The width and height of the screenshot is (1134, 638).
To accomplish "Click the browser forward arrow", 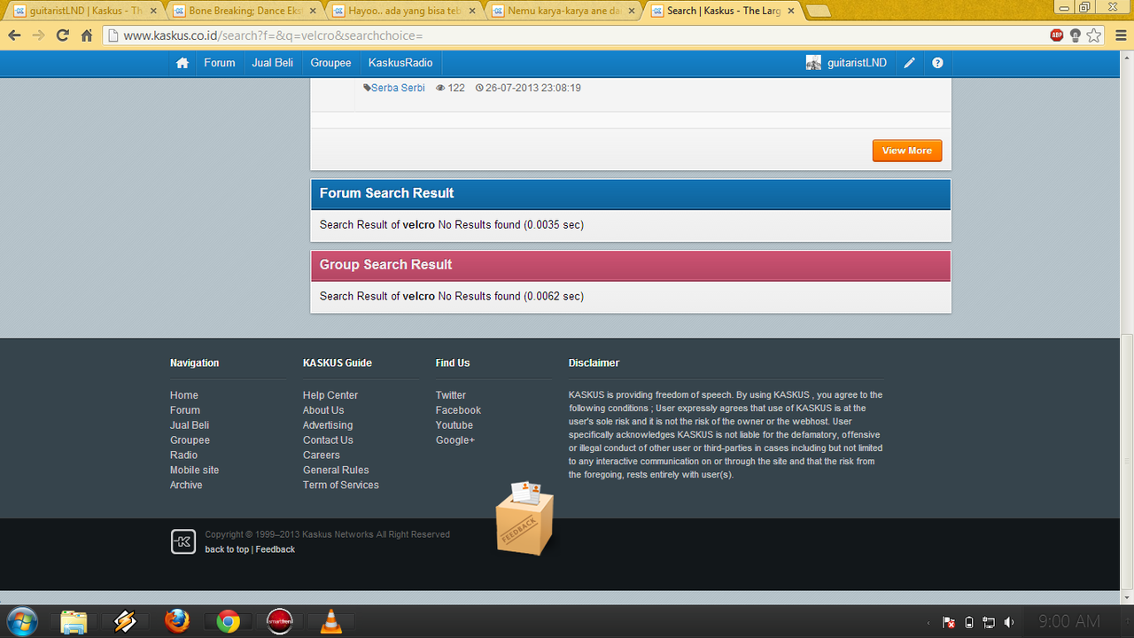I will coord(38,35).
